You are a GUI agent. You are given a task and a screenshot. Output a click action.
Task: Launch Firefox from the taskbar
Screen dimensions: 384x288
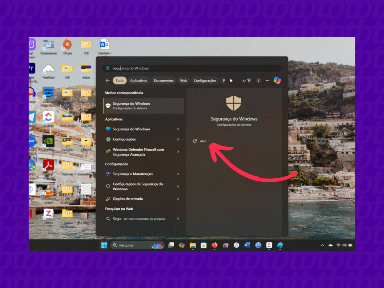pos(214,245)
